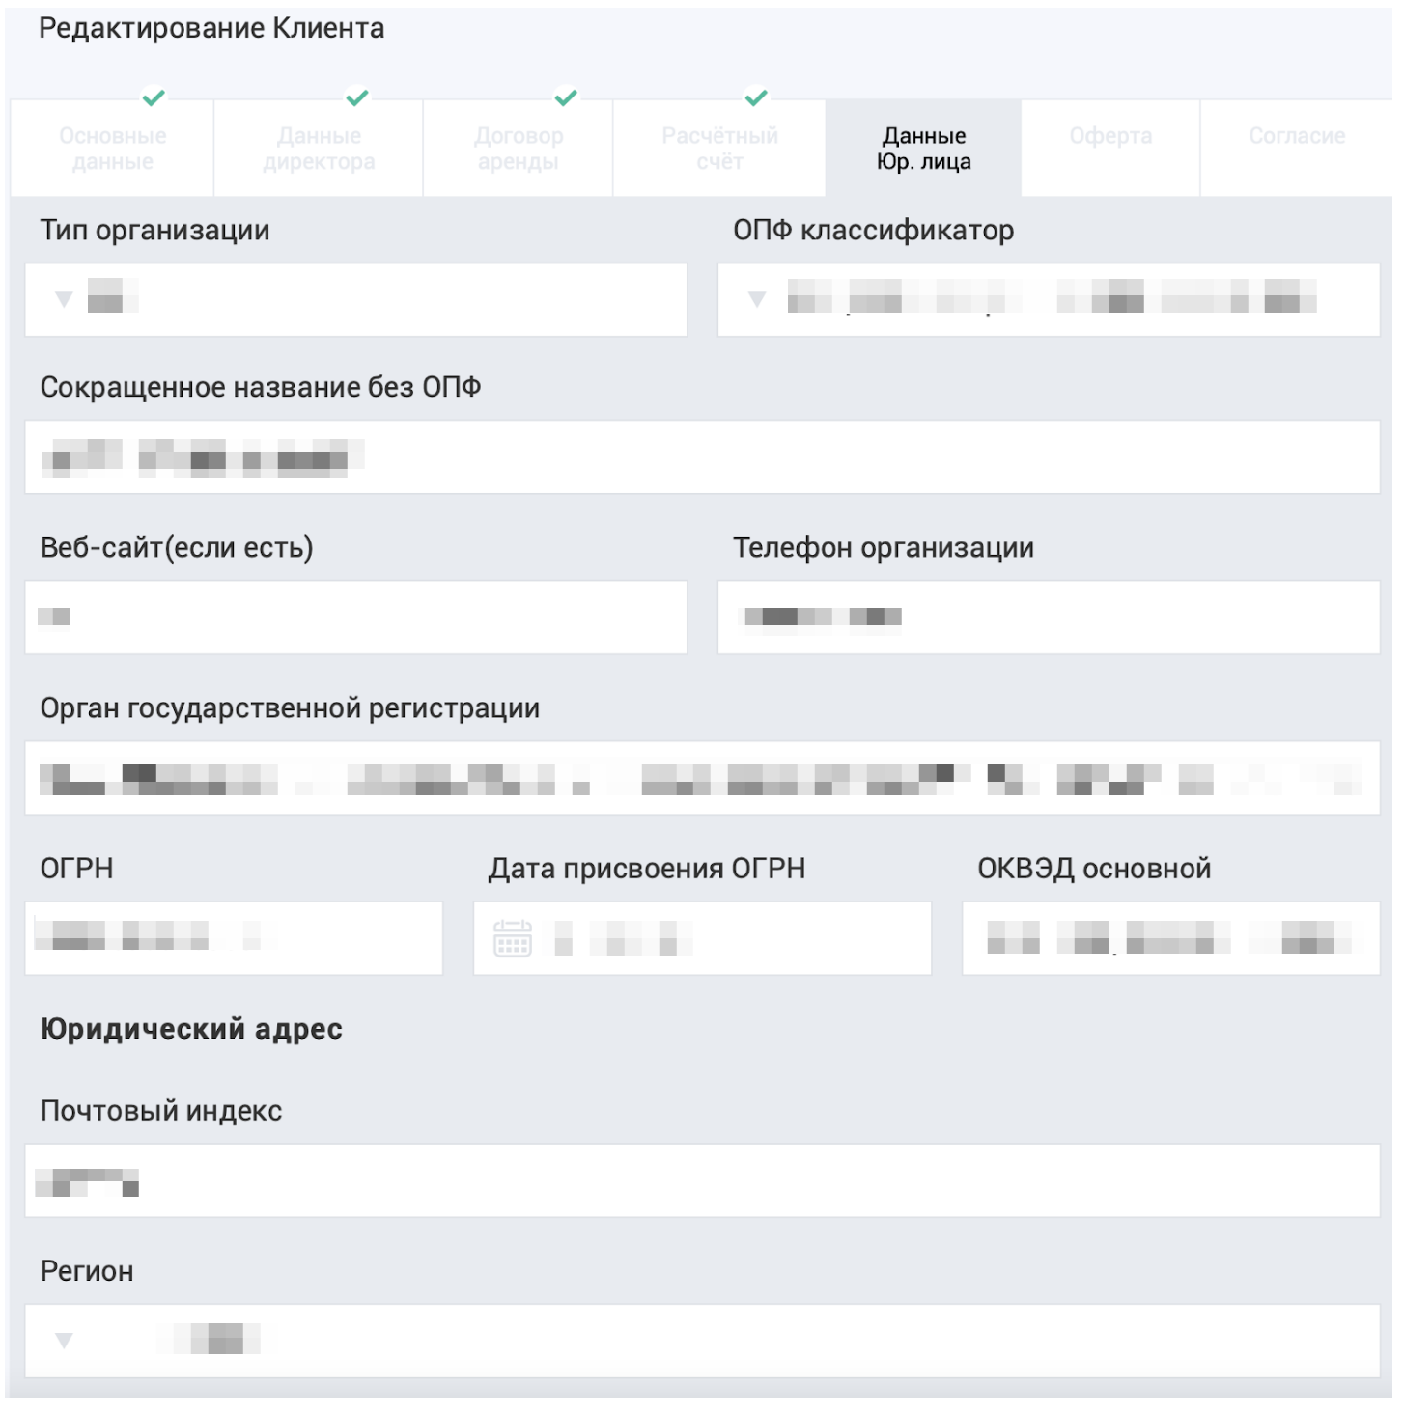Open the Оферта tab
Viewport: 1404px width, 1414px height.
[x=1110, y=149]
